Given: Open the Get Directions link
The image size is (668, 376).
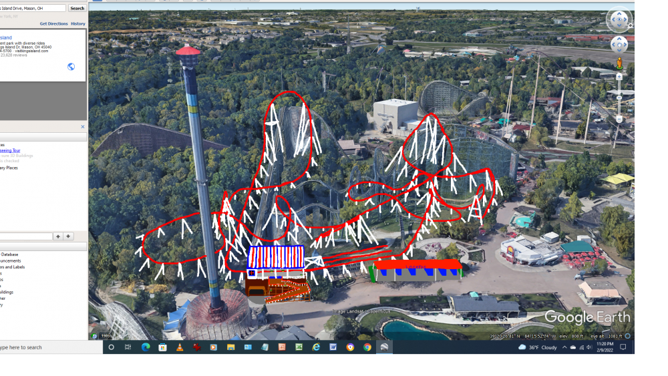Looking at the screenshot, I should 53,24.
